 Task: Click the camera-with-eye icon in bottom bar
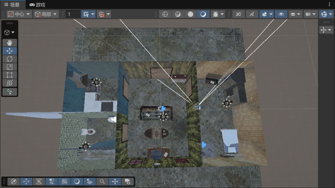pos(128,181)
